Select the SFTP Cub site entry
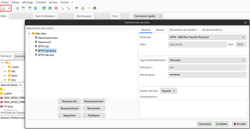The width and height of the screenshot is (250, 129). click(43, 46)
